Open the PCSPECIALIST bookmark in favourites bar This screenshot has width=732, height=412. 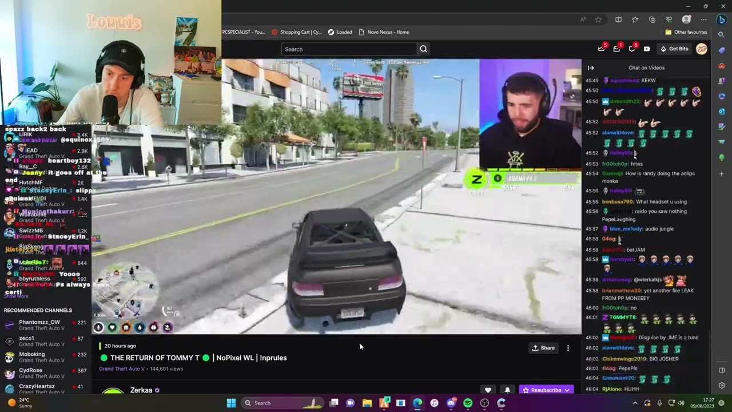(244, 32)
